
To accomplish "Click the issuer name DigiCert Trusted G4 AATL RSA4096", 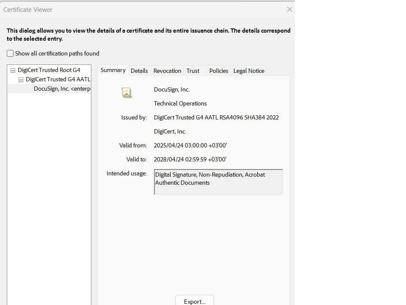I will coord(216,117).
